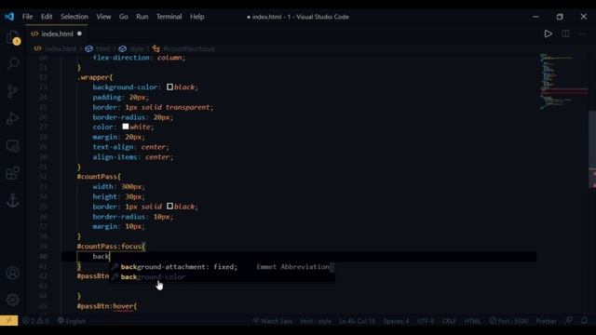Open the Remote Explorer view

tap(12, 146)
